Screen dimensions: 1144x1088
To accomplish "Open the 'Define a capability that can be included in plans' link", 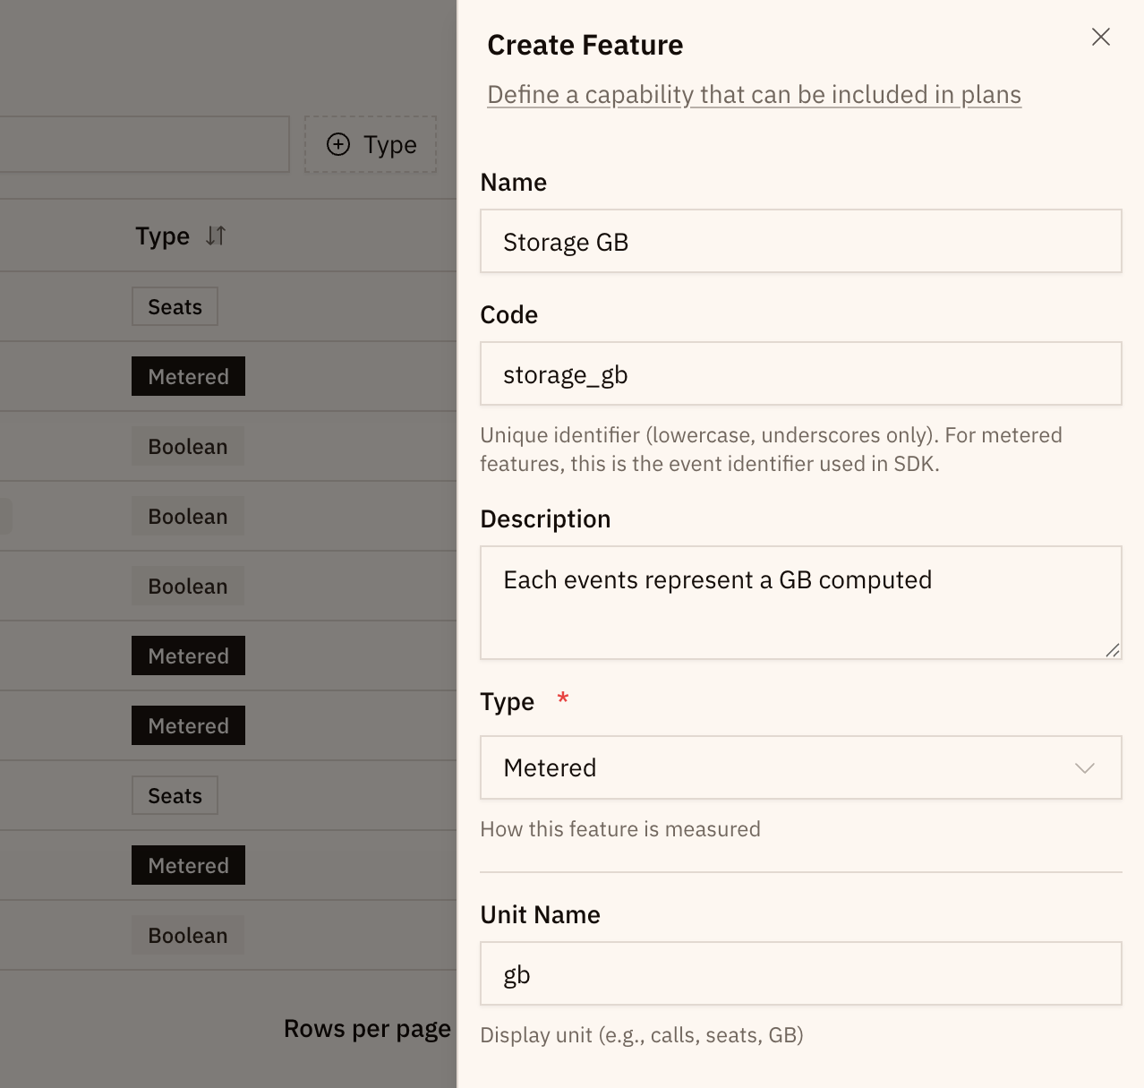I will click(754, 94).
